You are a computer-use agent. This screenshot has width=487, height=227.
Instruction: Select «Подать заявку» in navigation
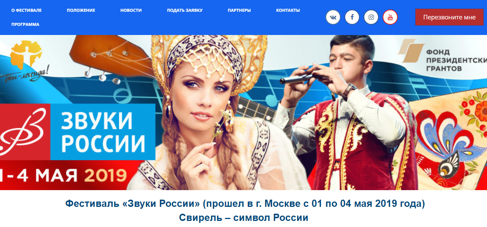click(185, 10)
